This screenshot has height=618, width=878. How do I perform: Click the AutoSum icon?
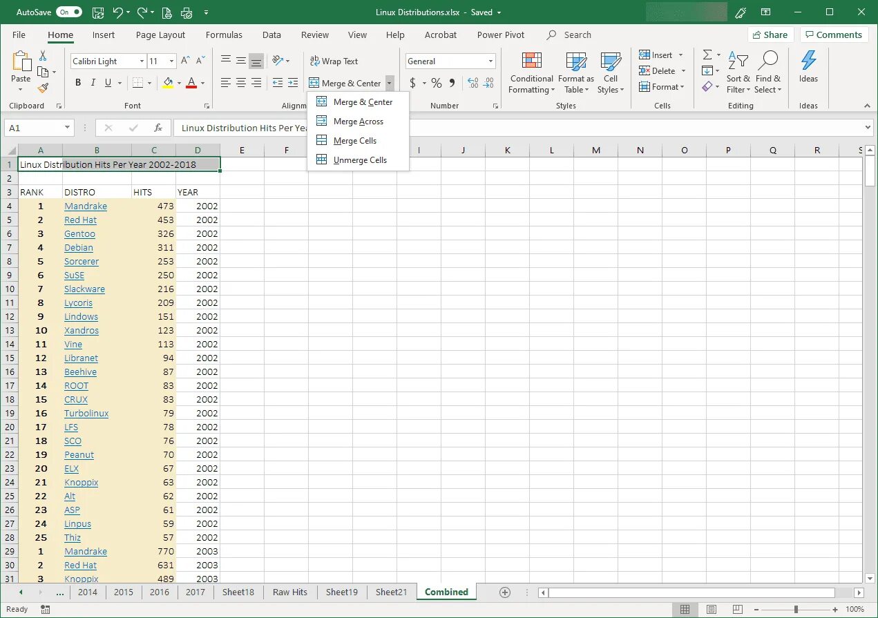[x=708, y=55]
